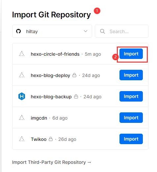This screenshot has height=172, width=157.
Task: Import the hexo-blog-backup repository
Action: tap(131, 96)
